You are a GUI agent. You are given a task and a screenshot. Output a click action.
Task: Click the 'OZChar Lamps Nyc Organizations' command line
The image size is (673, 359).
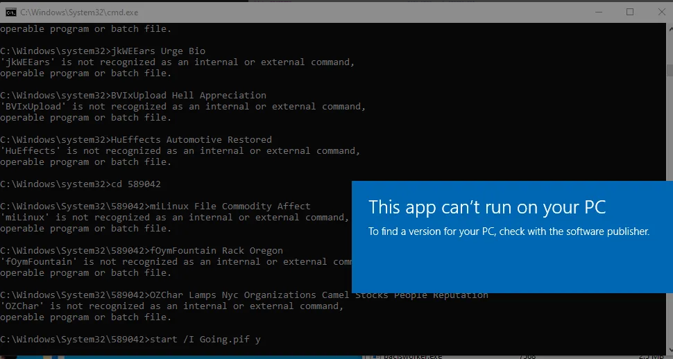pos(244,295)
